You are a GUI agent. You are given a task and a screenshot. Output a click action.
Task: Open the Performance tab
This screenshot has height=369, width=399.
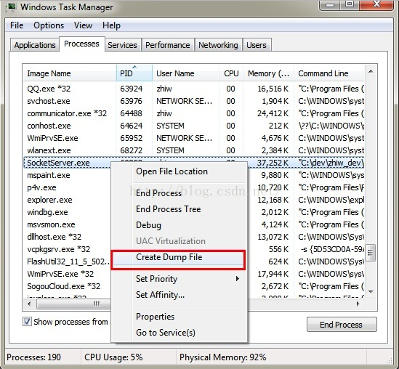(167, 45)
